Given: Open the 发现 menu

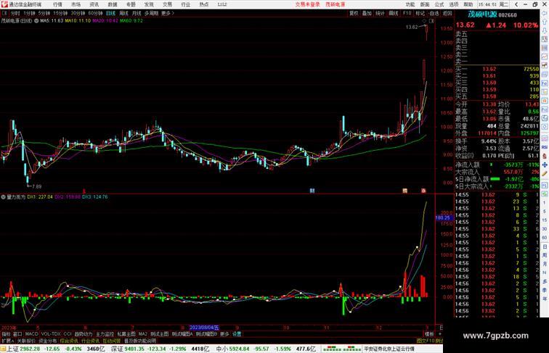Looking at the screenshot, I should pos(149,4).
